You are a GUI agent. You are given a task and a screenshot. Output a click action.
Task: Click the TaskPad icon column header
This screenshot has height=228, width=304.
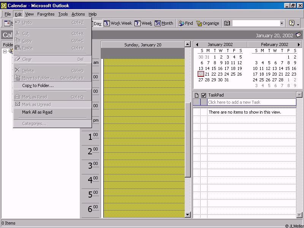pos(196,95)
